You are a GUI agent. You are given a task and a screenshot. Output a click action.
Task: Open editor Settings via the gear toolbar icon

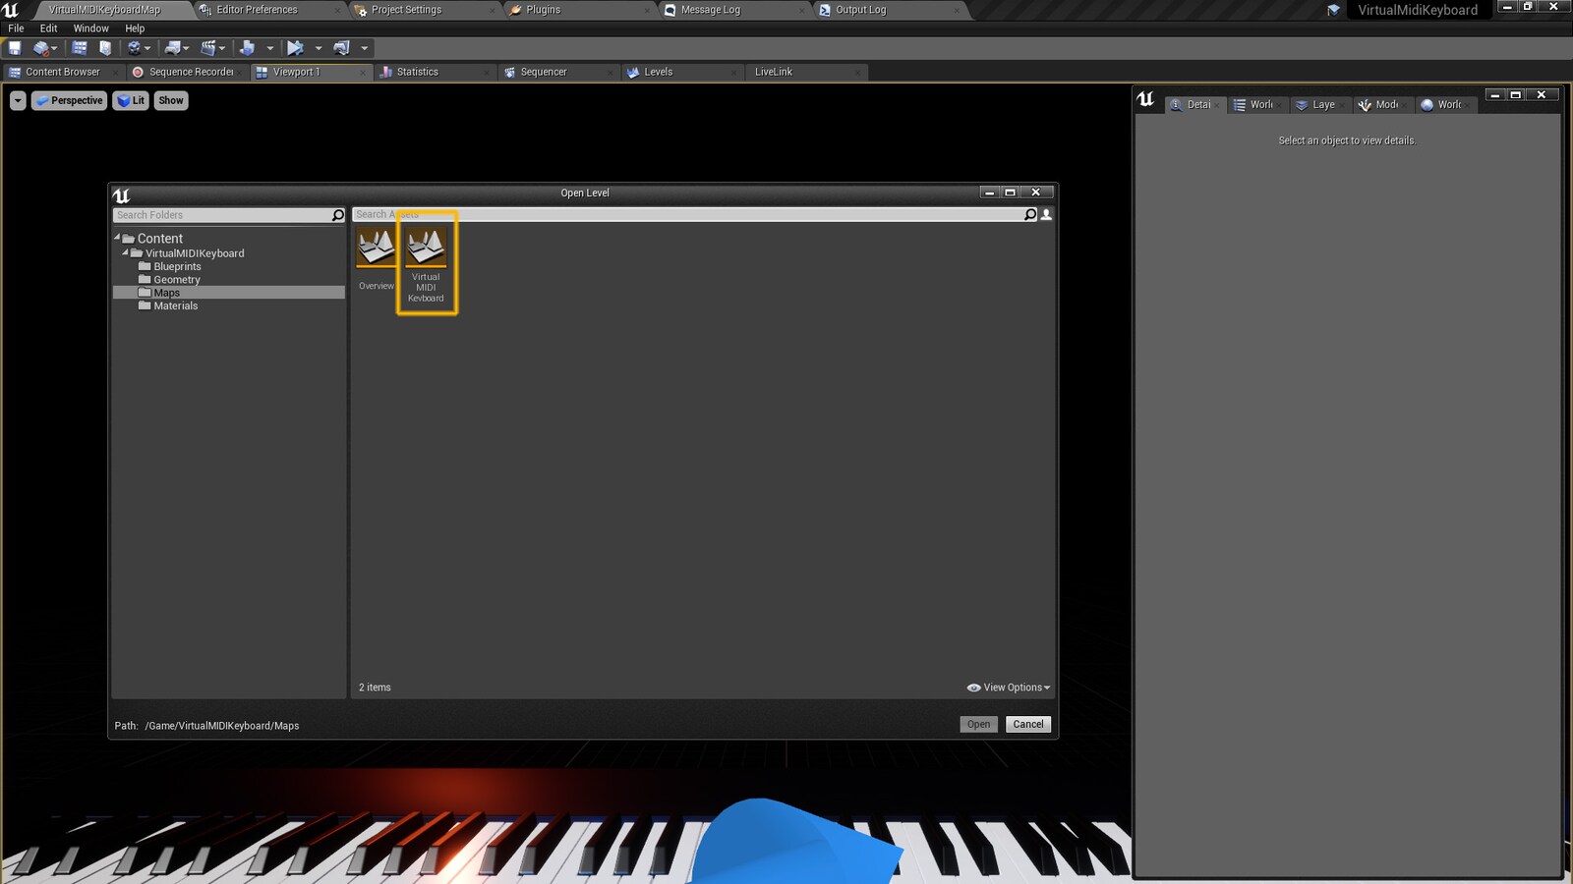pos(135,47)
